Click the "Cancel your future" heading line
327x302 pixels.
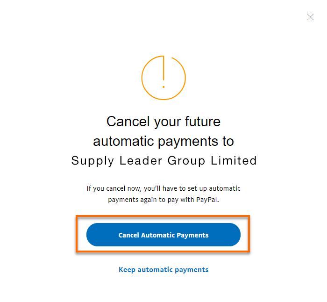coord(163,122)
